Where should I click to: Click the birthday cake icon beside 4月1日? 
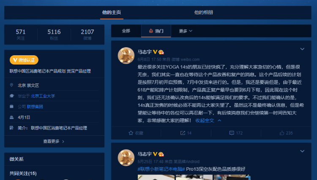(x=11, y=117)
